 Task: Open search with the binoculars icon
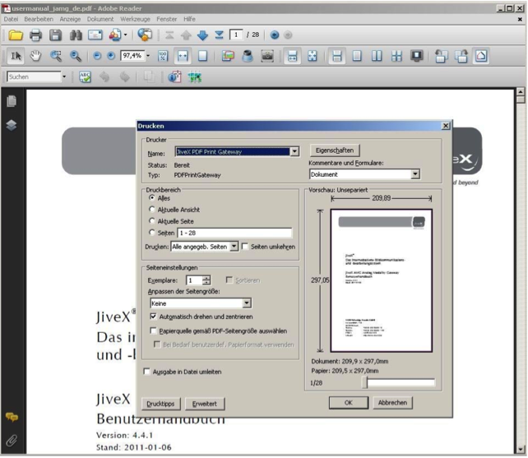click(x=76, y=35)
